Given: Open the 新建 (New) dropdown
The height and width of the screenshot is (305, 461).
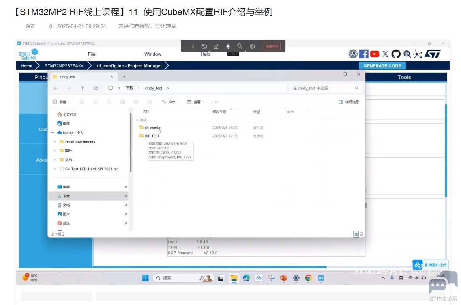Looking at the screenshot, I should coord(62,102).
